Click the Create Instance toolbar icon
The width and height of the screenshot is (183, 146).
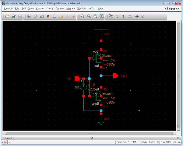[111, 16]
